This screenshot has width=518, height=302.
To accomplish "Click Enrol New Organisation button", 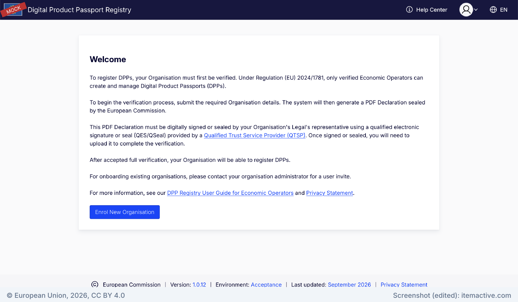I will click(125, 212).
